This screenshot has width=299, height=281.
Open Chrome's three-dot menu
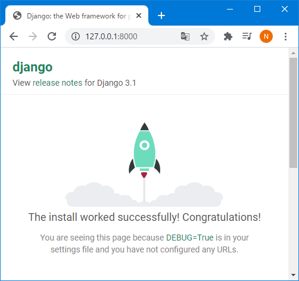285,36
